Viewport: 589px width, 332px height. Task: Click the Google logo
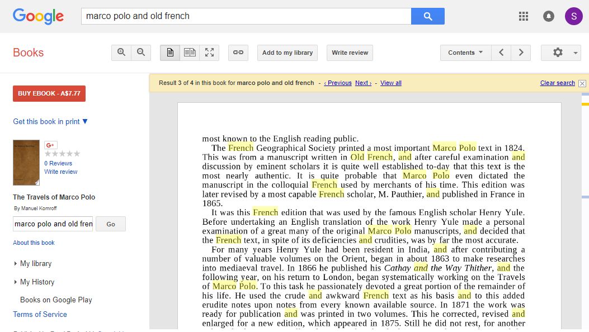(x=38, y=16)
